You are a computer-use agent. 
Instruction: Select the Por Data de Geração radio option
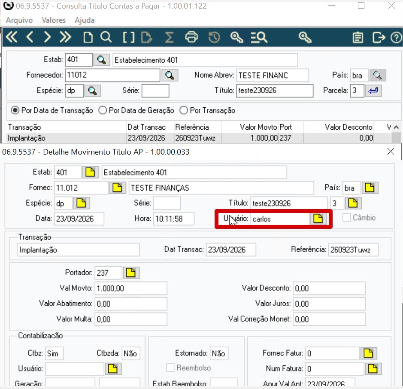tap(136, 110)
